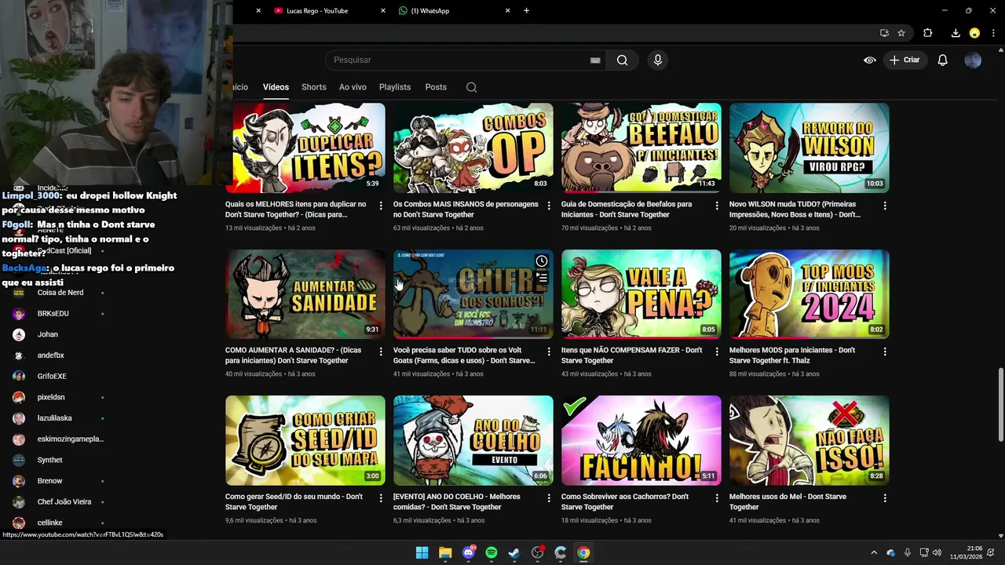This screenshot has height=565, width=1005.
Task: Show hidden system tray icons chevron
Action: click(x=874, y=552)
